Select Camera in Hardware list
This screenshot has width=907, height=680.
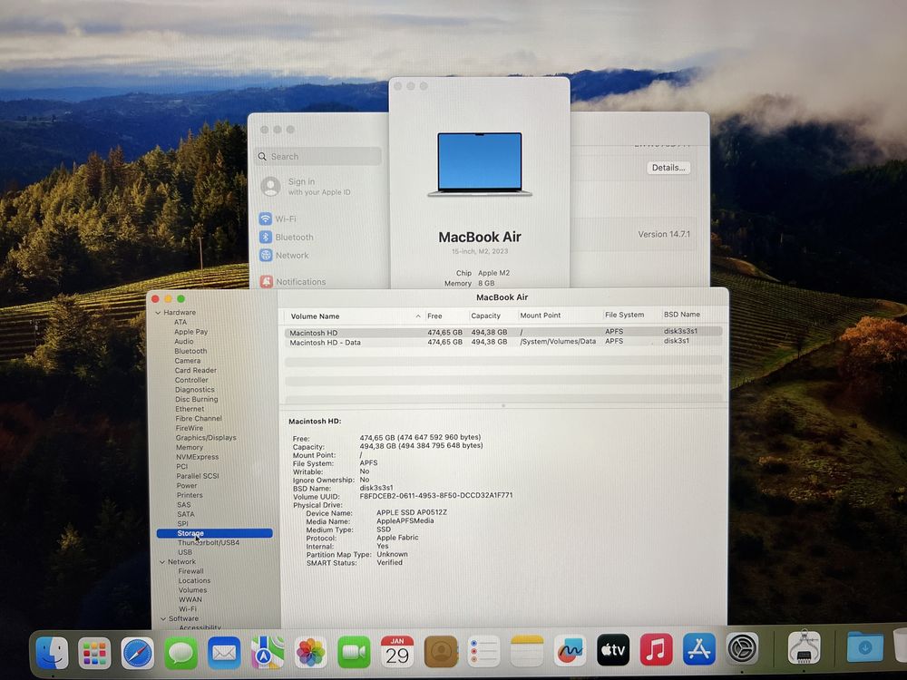pos(188,361)
